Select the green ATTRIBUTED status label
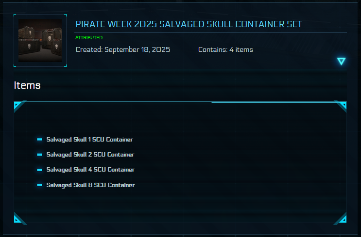Image resolution: width=361 pixels, height=237 pixels. (x=89, y=38)
